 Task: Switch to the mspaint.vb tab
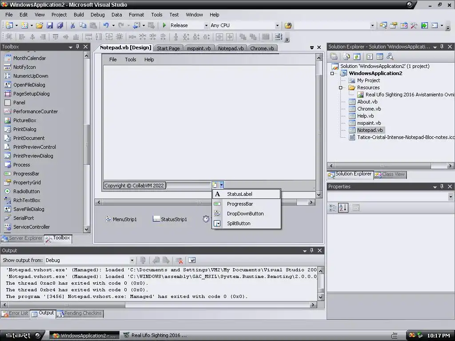click(x=199, y=48)
